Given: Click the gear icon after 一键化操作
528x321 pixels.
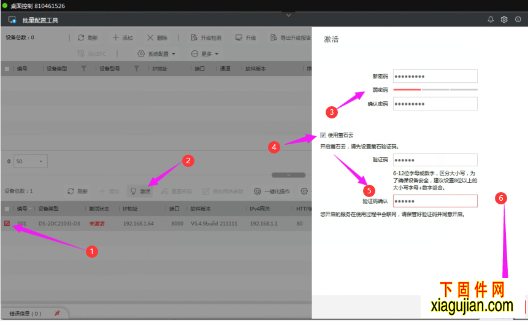Looking at the screenshot, I should coord(304,191).
